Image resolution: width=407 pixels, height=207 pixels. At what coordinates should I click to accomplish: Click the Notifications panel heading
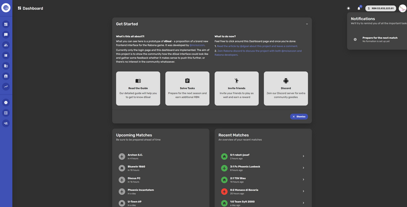pos(363,19)
